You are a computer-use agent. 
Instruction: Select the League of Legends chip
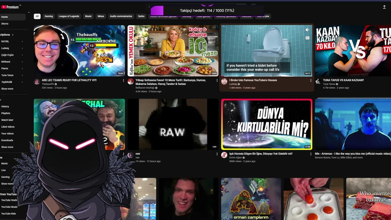(x=69, y=16)
